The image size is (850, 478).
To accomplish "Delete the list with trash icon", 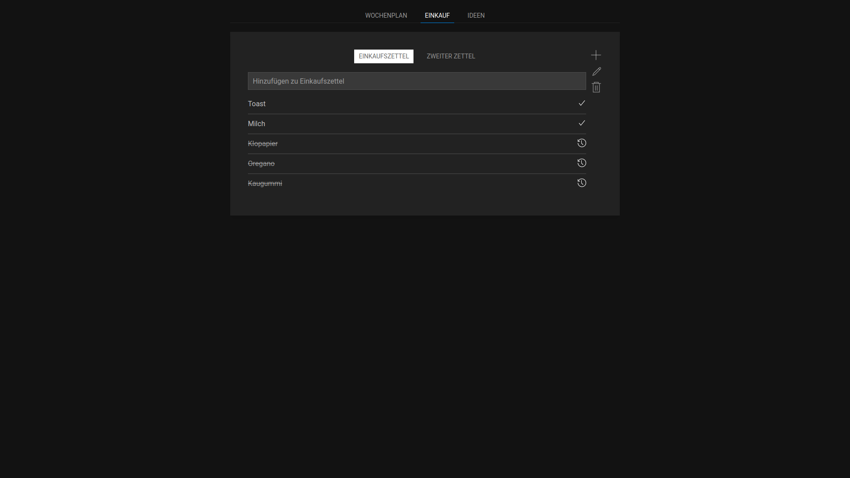I will [596, 87].
